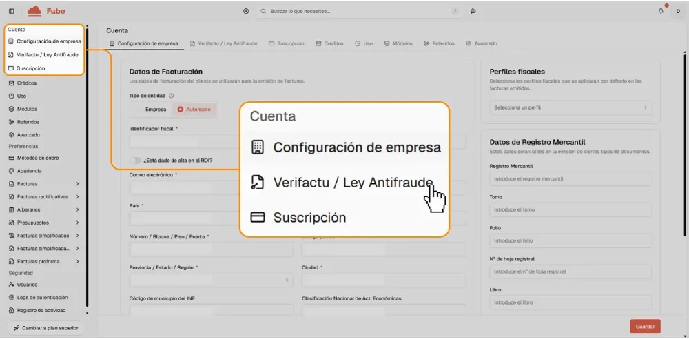Viewport: 689px width, 339px height.
Task: Open Módulos icon in the sidebar
Action: (x=12, y=109)
